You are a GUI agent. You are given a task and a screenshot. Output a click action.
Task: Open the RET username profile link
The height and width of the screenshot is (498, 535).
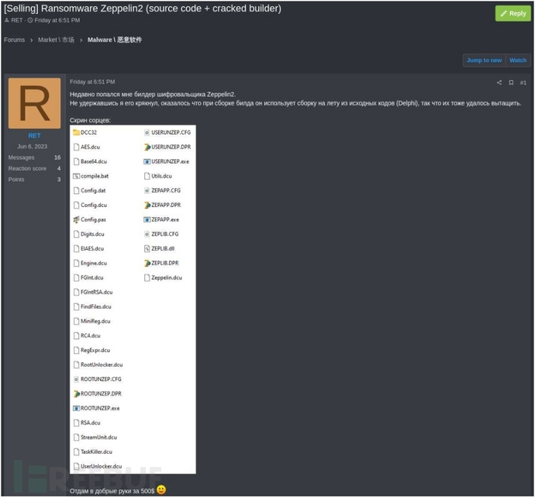(x=34, y=135)
